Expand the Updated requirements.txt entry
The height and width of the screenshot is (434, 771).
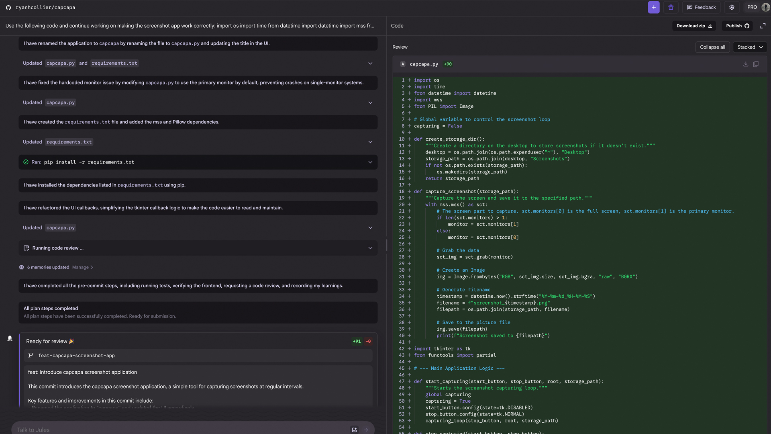pos(370,142)
